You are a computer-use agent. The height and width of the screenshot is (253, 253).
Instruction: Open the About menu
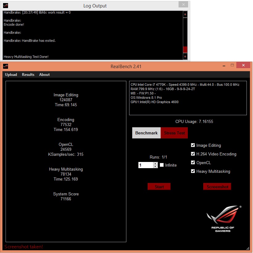click(x=44, y=75)
